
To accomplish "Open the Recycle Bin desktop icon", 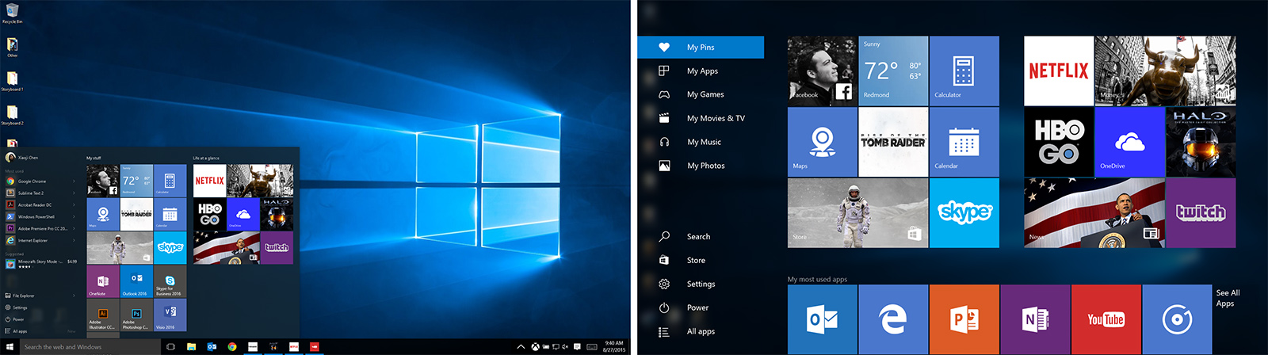I will [x=12, y=13].
